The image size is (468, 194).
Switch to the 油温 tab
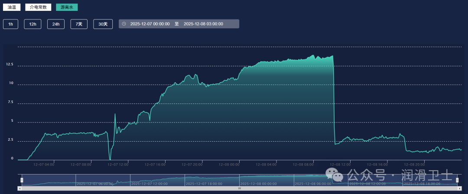coord(12,7)
